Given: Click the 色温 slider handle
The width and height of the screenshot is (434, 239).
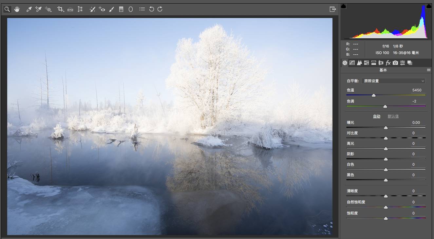Looking at the screenshot, I should (x=374, y=95).
